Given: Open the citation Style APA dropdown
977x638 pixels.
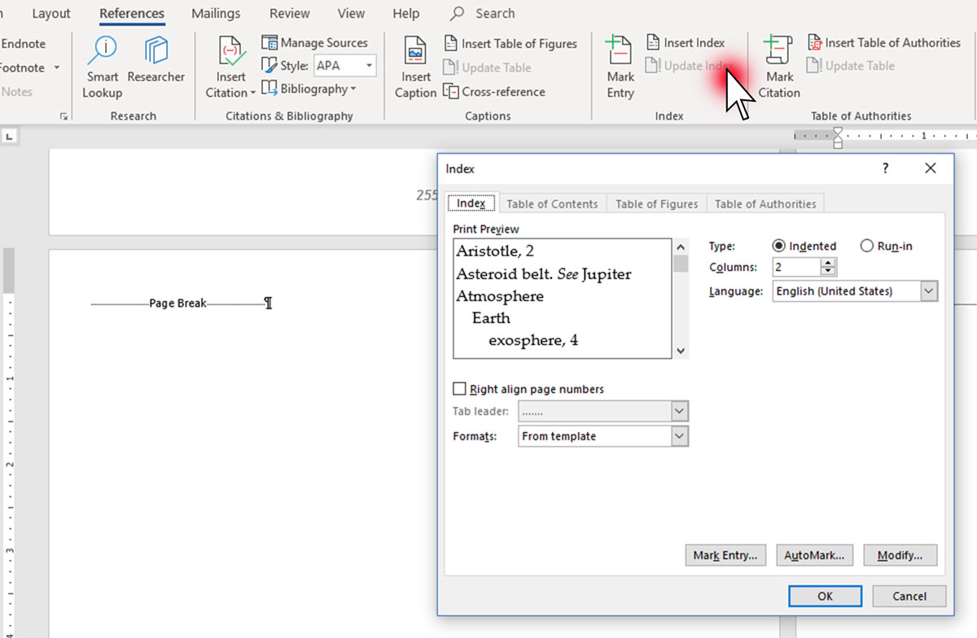Looking at the screenshot, I should point(369,66).
